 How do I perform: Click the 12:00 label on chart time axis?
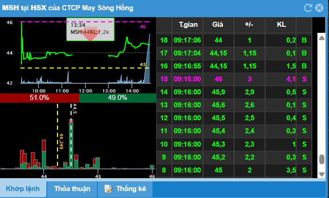(x=85, y=91)
